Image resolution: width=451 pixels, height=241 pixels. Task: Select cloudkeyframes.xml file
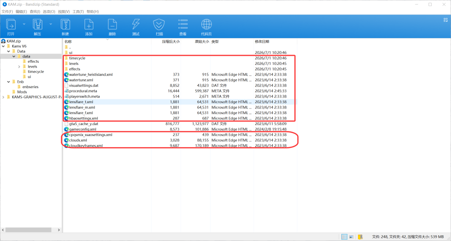pos(180,146)
